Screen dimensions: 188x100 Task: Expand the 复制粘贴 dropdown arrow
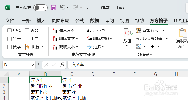[x=184, y=46]
